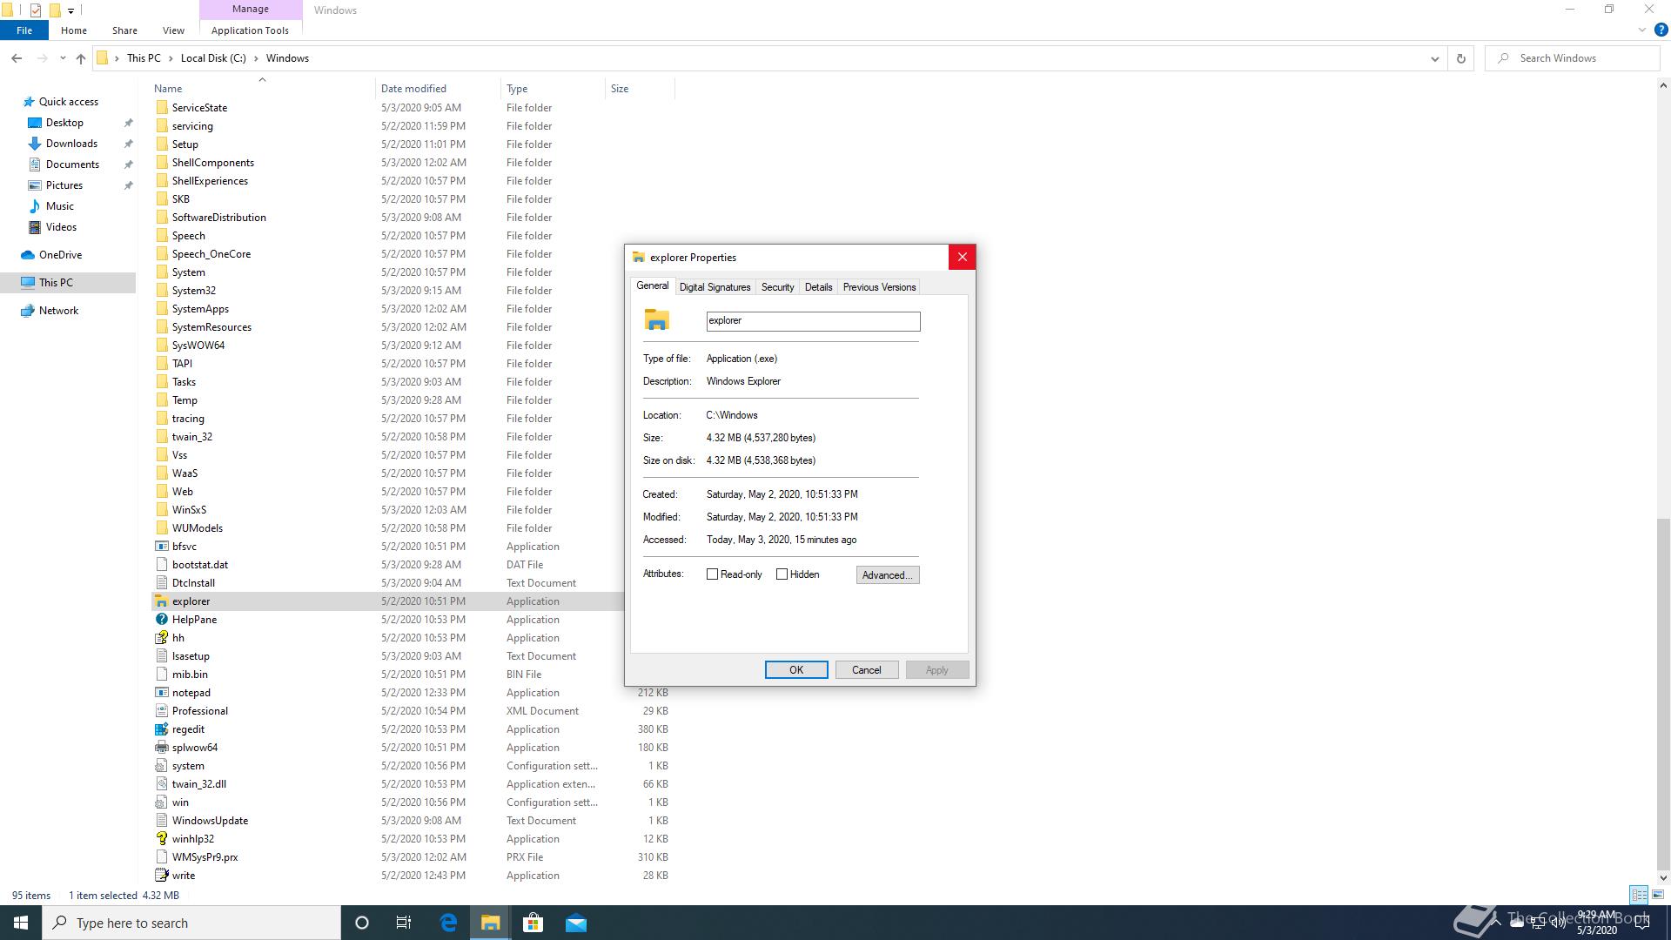
Task: Sort files by Size column
Action: click(640, 88)
